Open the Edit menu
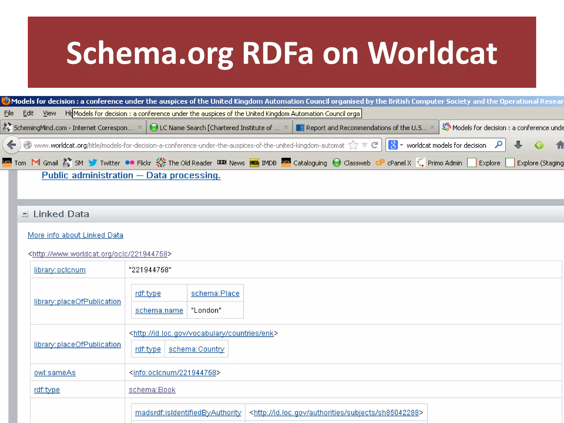 28,113
